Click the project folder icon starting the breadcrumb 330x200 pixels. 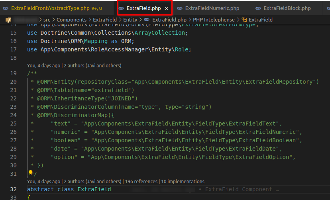(x=8, y=20)
